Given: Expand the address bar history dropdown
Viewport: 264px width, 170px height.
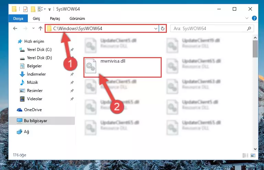Looking at the screenshot, I should 156,29.
